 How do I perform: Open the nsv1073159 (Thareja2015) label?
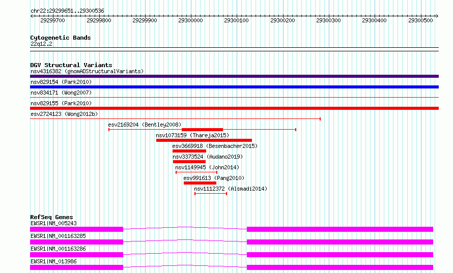click(192, 135)
